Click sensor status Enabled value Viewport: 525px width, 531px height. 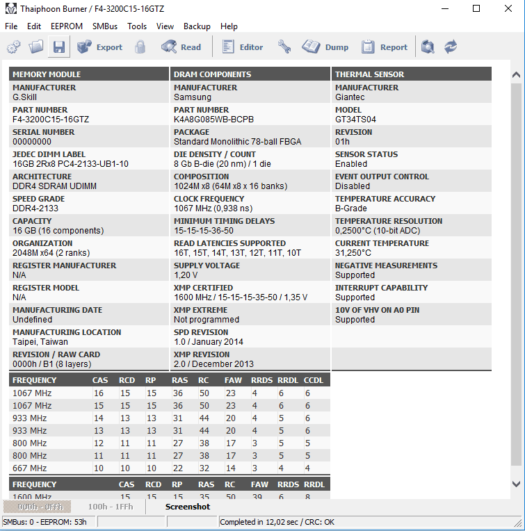pyautogui.click(x=351, y=164)
